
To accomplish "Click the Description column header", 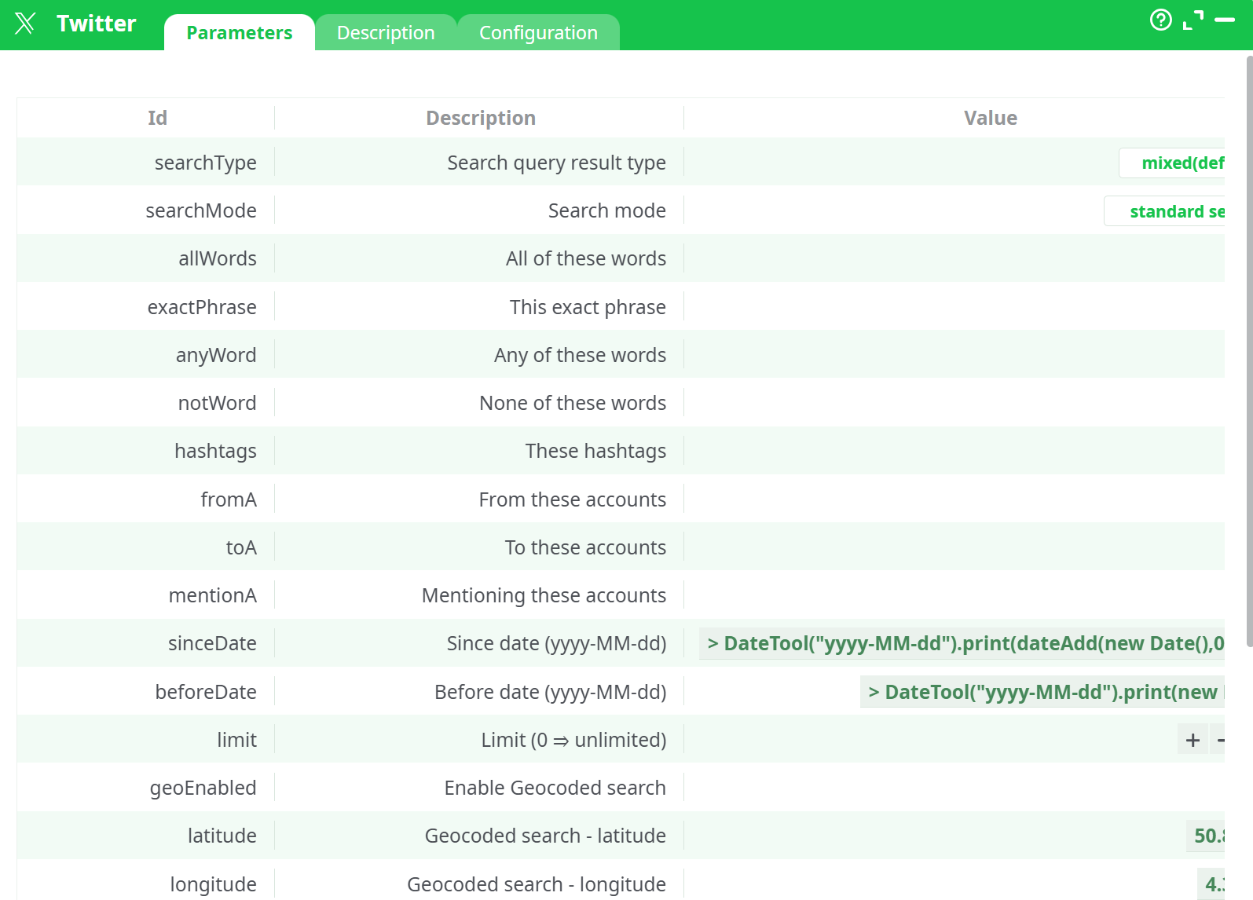I will pyautogui.click(x=481, y=118).
